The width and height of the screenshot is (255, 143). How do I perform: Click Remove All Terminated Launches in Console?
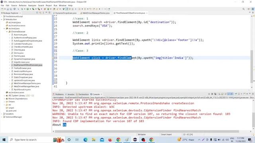pos(215,94)
